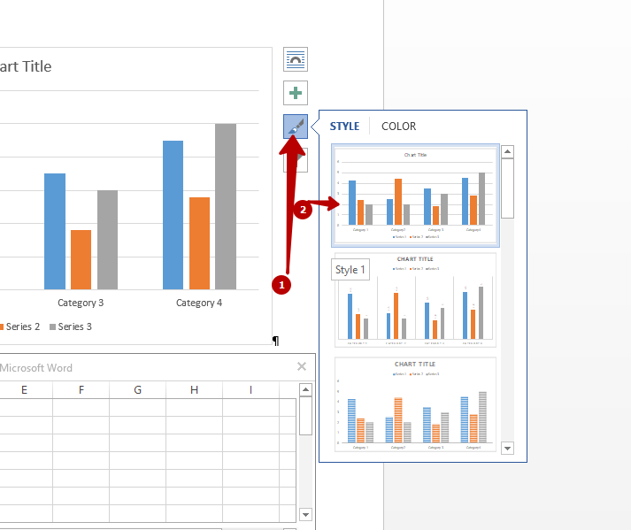Screen dimensions: 631x530
Task: Switch to the STYLE tab
Action: [x=344, y=127]
